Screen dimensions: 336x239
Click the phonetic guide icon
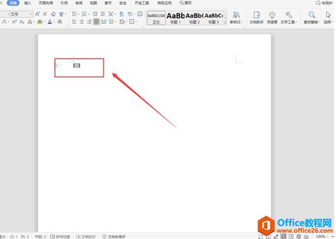click(x=61, y=14)
